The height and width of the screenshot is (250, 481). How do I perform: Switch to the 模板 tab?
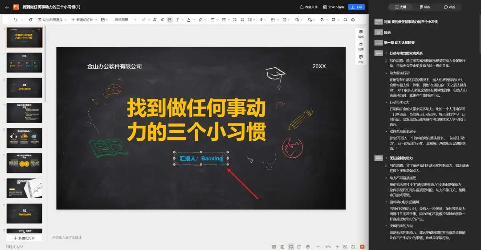pos(425,7)
